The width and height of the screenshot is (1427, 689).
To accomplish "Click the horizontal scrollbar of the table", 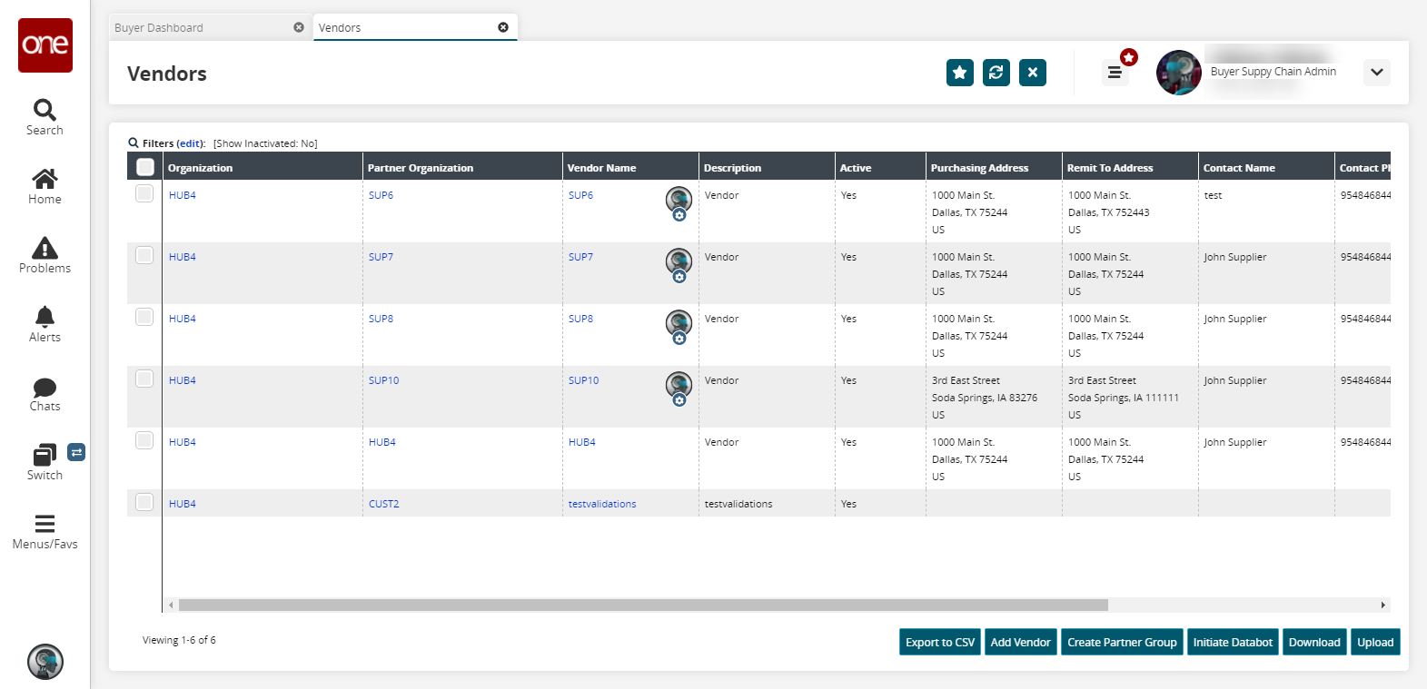I will (x=642, y=605).
